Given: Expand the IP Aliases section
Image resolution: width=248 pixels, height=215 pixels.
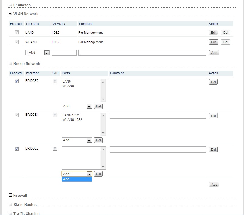Looking at the screenshot, I should [10, 5].
